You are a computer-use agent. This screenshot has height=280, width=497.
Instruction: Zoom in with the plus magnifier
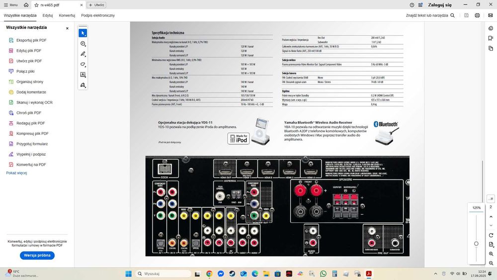coord(491,254)
